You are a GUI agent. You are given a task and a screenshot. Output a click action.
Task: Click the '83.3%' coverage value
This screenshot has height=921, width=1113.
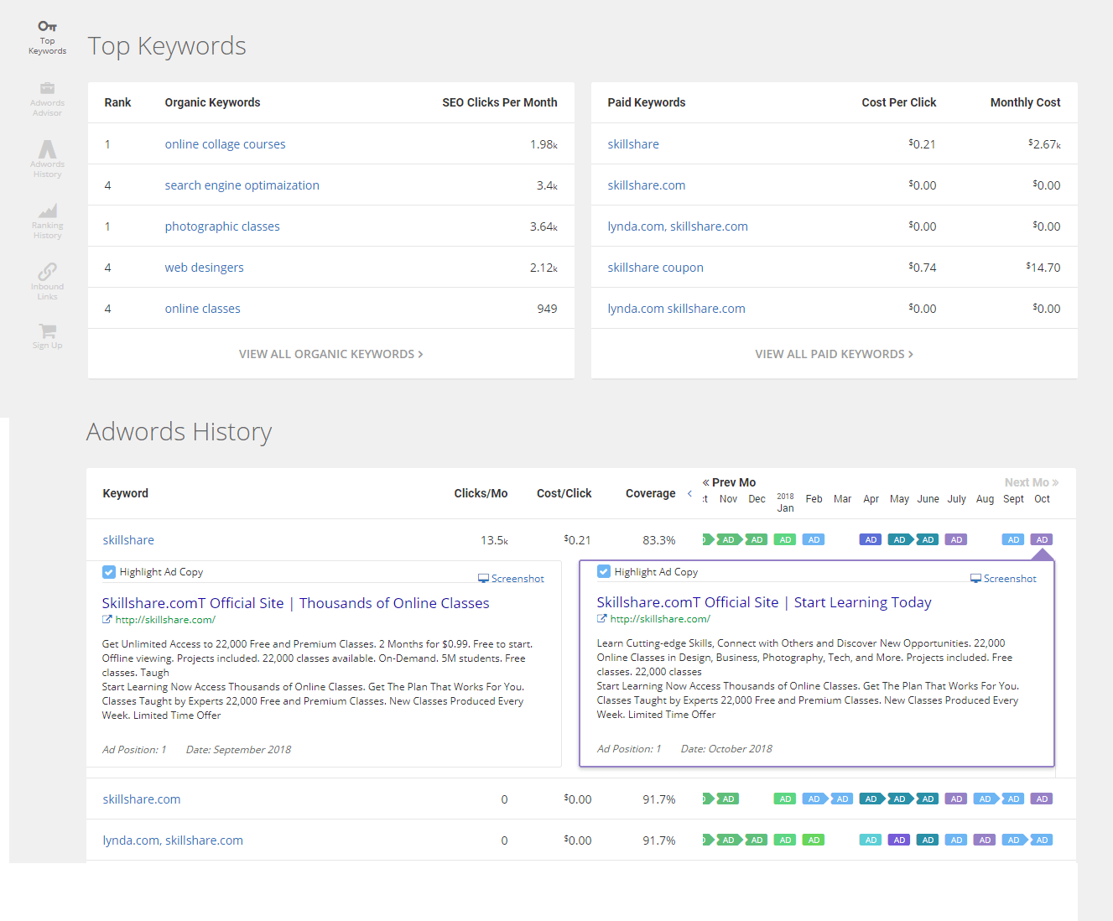(x=659, y=540)
